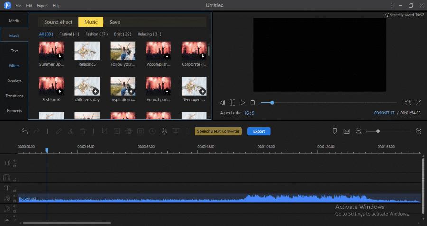Stop the preview playback
This screenshot has width=427, height=226.
pos(252,102)
